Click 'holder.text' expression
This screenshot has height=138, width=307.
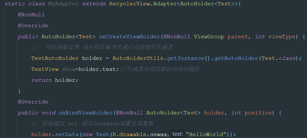(97, 69)
